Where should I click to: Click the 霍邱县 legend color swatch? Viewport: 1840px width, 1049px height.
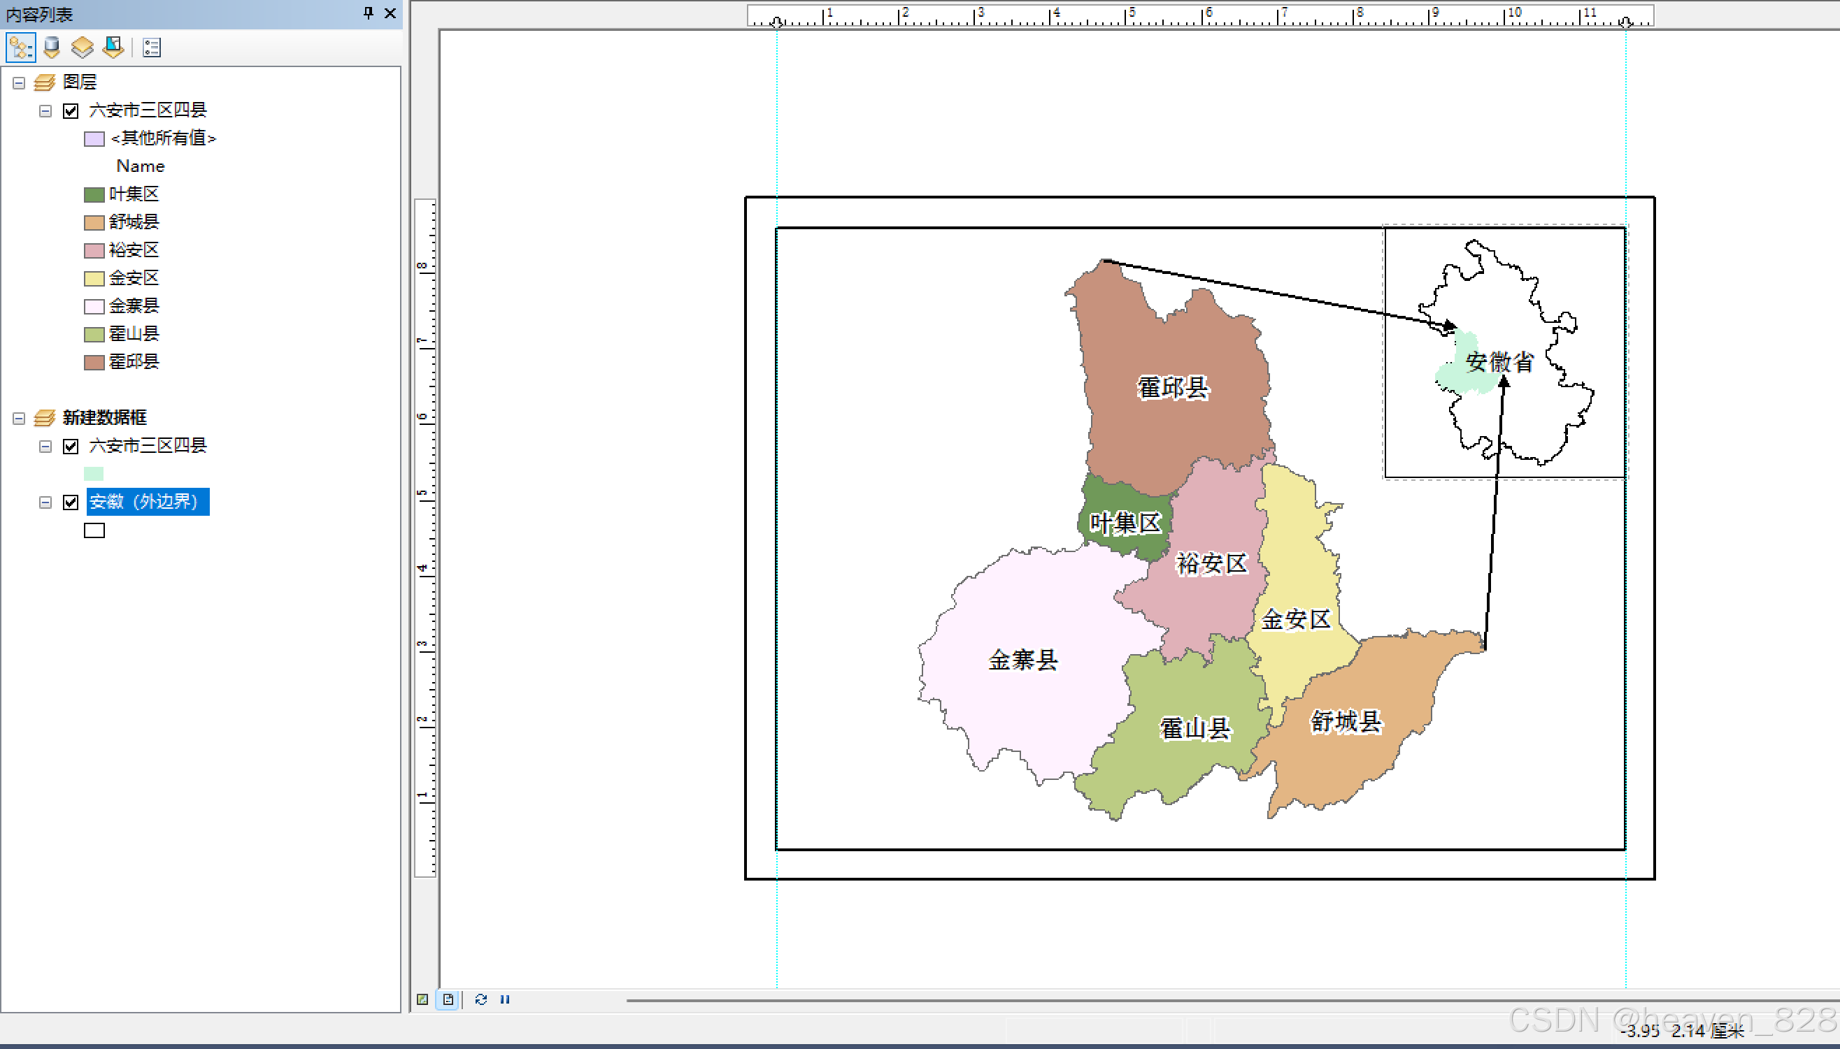point(94,362)
